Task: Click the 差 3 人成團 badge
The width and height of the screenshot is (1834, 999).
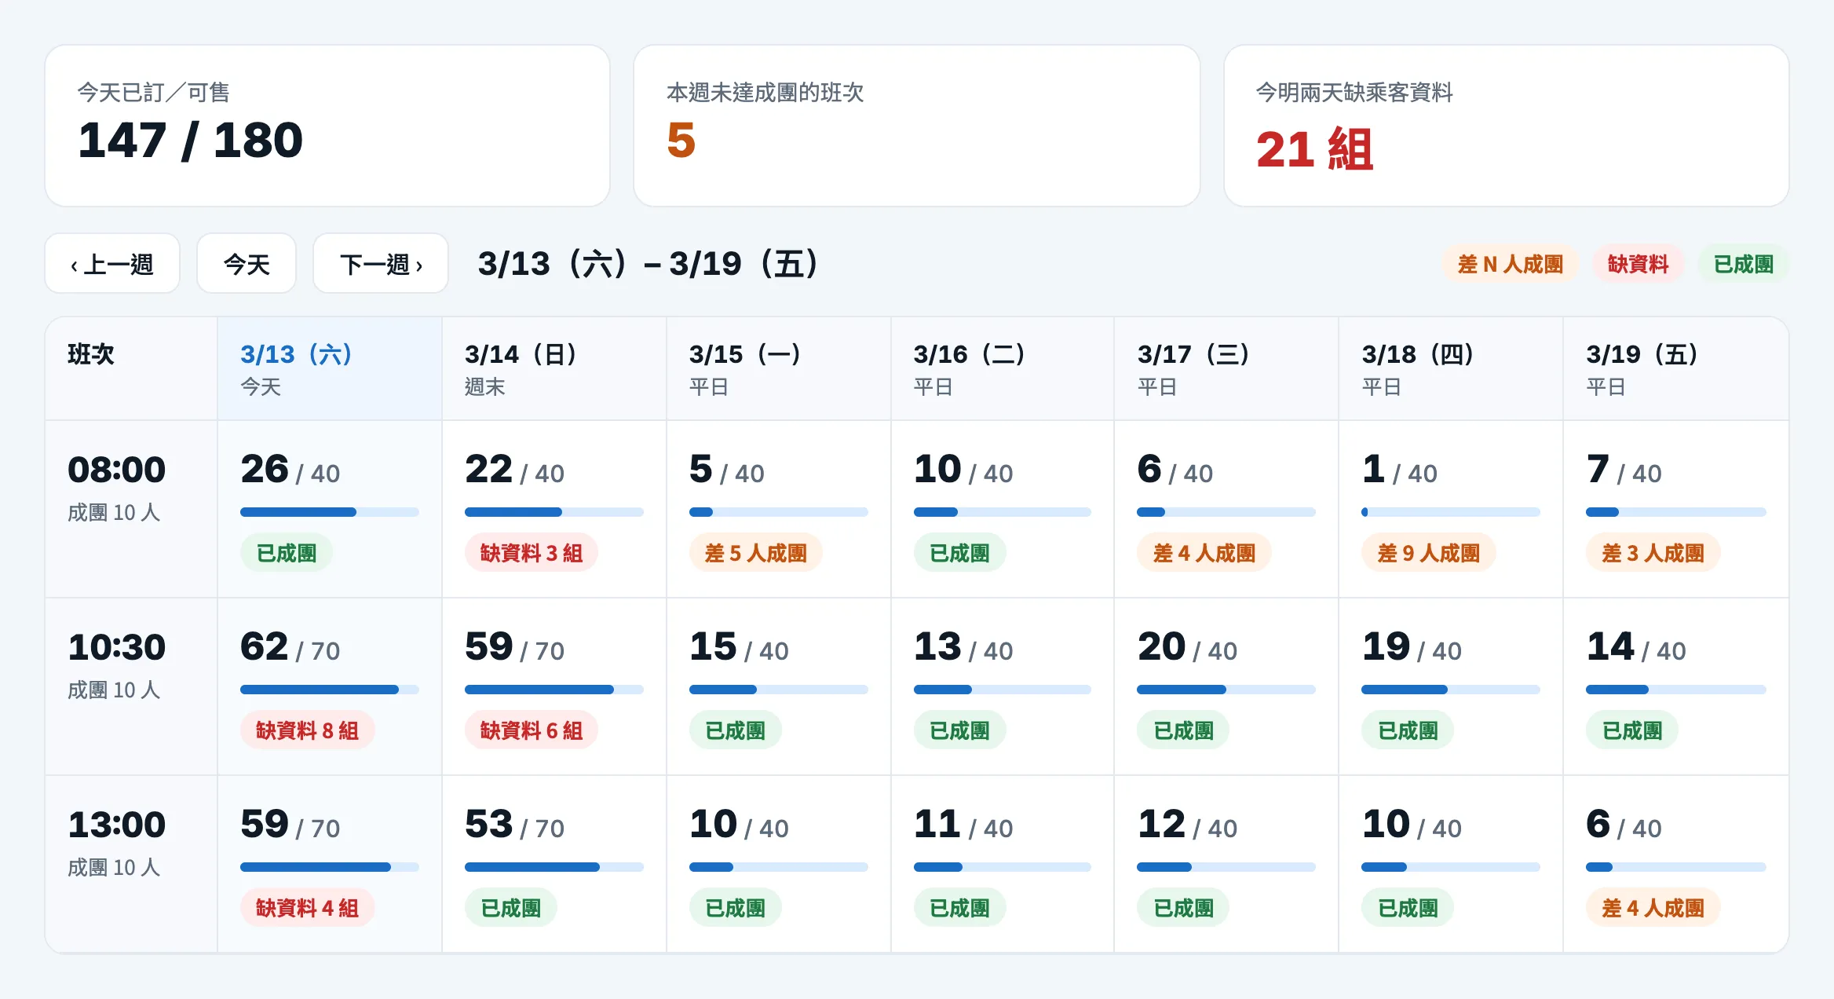Action: tap(1653, 553)
